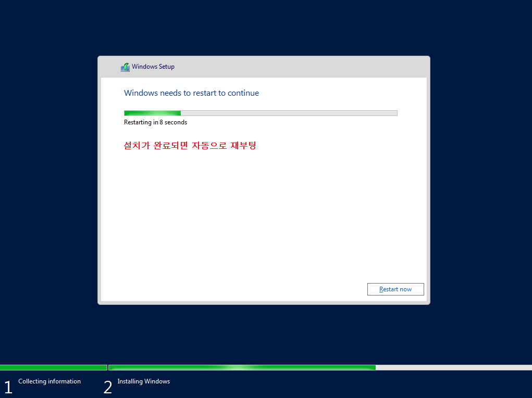This screenshot has height=398, width=532.
Task: Click the 'Windows needs to restart to continue' heading
Action: [191, 93]
